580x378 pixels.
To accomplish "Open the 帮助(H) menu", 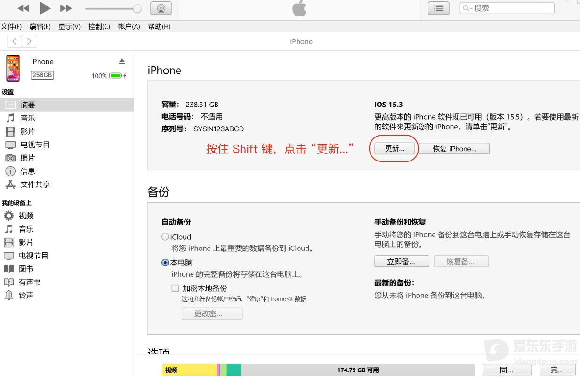I will coord(159,26).
